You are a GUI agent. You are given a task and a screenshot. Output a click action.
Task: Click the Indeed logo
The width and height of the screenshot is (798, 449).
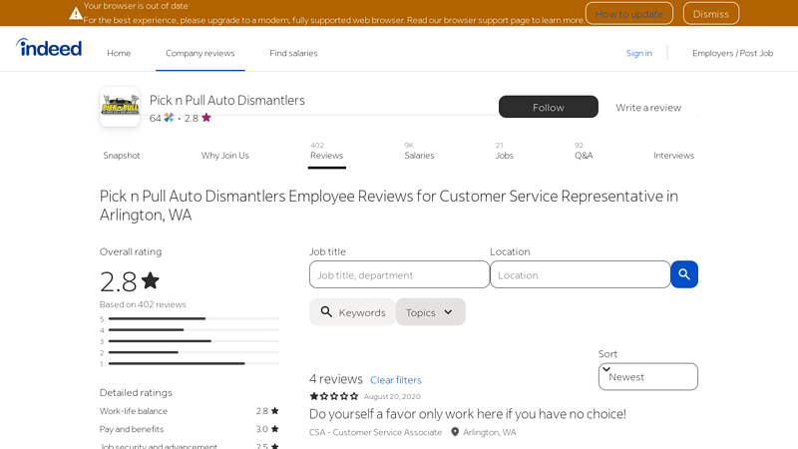click(49, 48)
